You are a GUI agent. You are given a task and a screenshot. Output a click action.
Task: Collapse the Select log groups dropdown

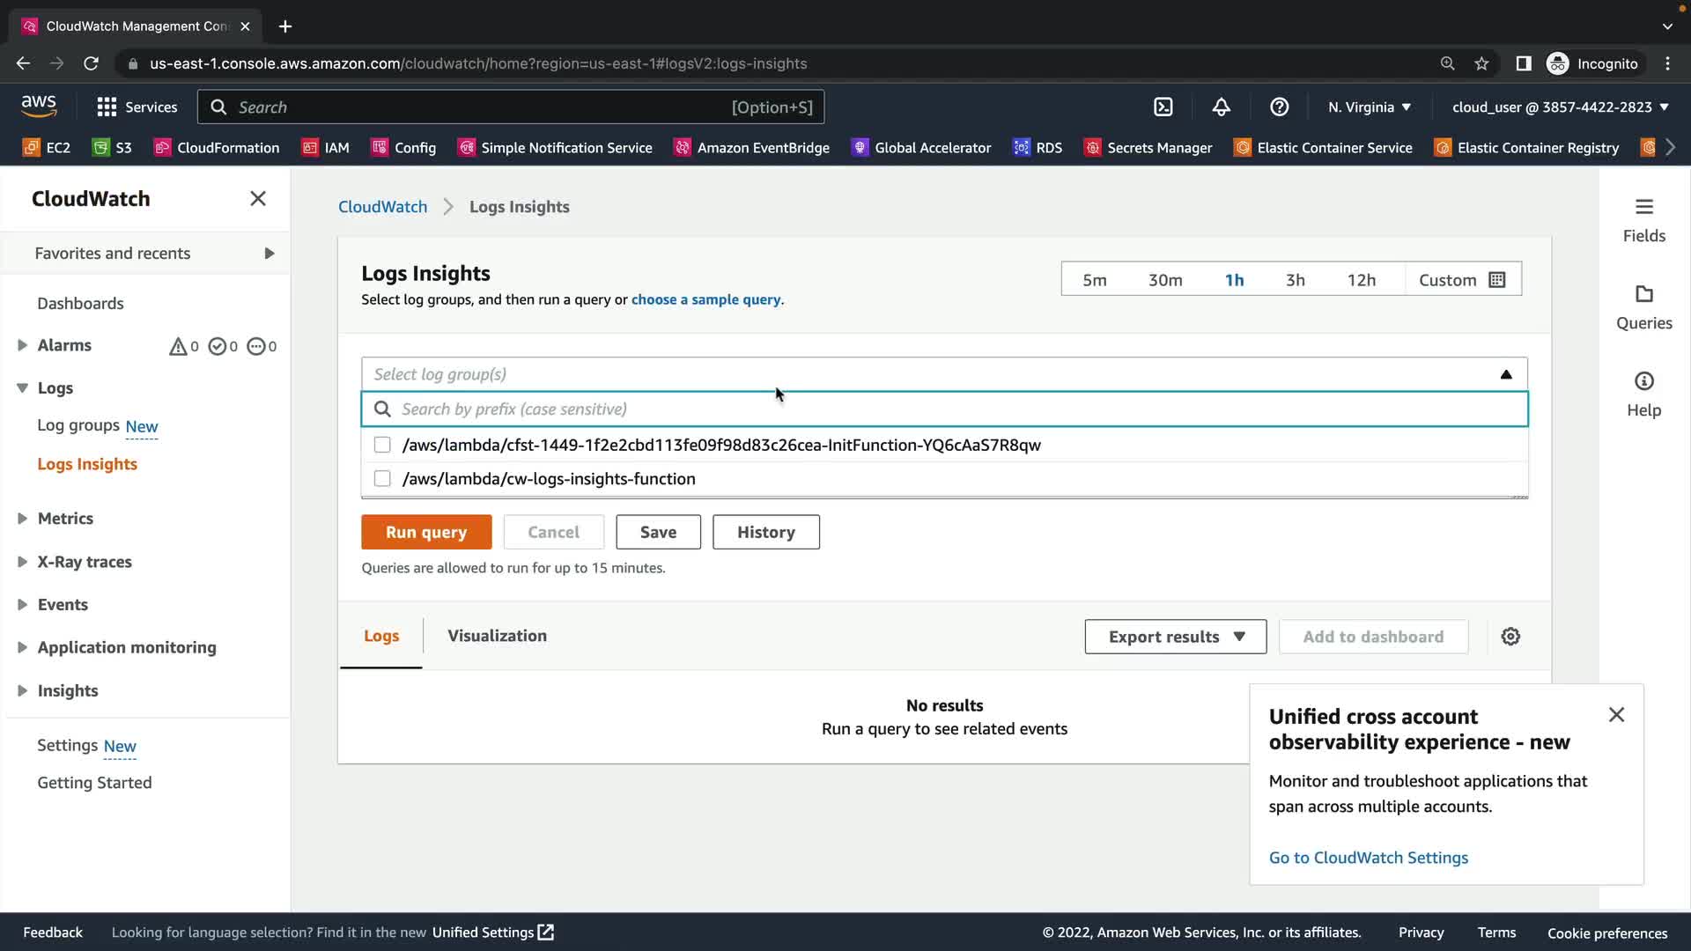coord(1506,374)
